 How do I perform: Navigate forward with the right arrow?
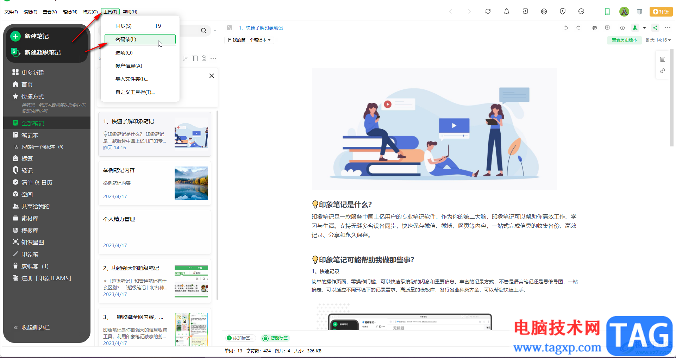click(469, 11)
